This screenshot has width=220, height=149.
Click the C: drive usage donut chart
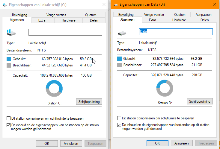pyautogui.click(x=54, y=89)
